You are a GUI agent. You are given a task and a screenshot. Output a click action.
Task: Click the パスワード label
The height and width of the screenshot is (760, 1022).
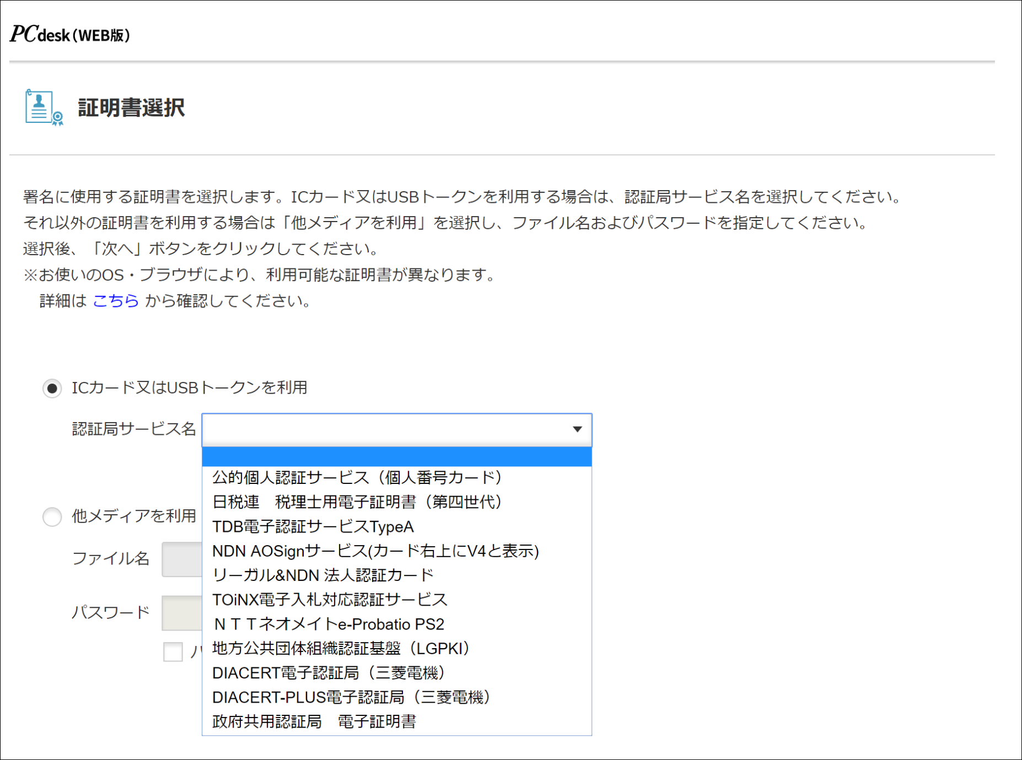(x=111, y=612)
